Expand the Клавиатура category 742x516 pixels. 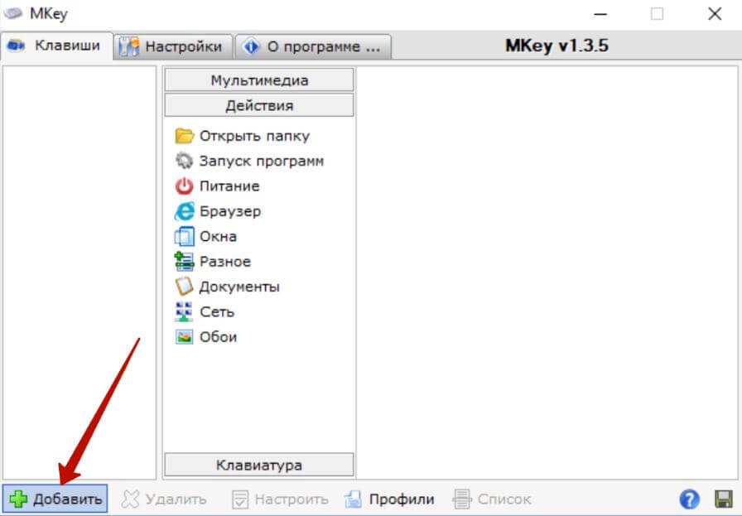point(259,465)
